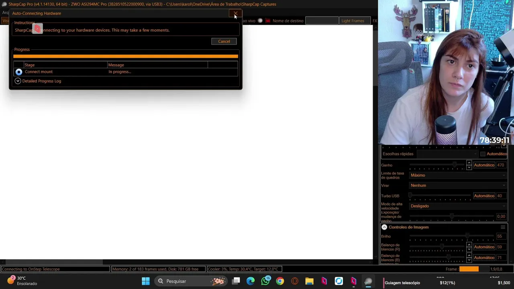Click the Stage column header
This screenshot has width=514, height=289.
click(x=65, y=65)
